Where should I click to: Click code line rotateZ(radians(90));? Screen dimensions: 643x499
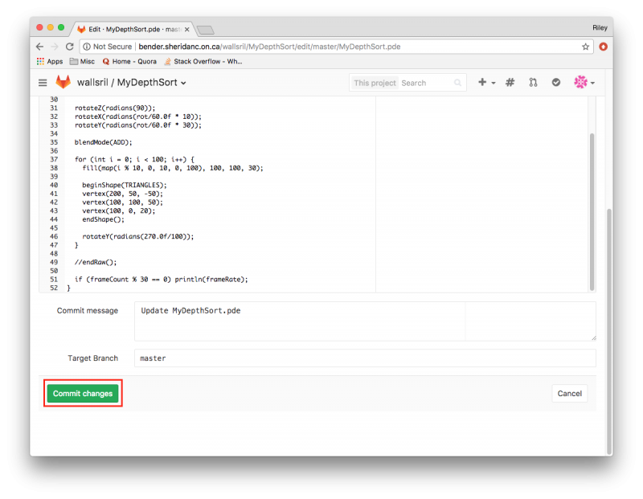pos(115,108)
